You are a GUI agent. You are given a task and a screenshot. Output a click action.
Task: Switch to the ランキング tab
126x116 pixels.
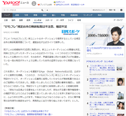[88, 15]
